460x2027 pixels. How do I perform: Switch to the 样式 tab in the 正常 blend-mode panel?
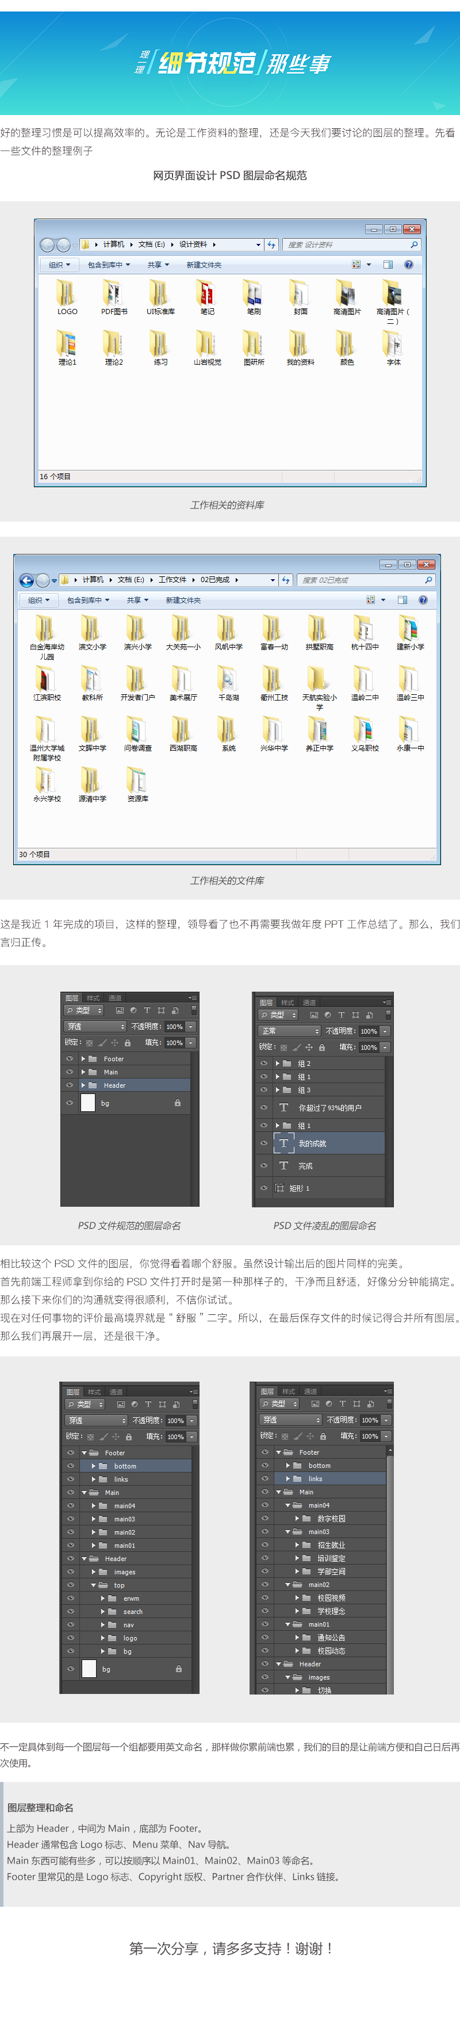pyautogui.click(x=287, y=1003)
